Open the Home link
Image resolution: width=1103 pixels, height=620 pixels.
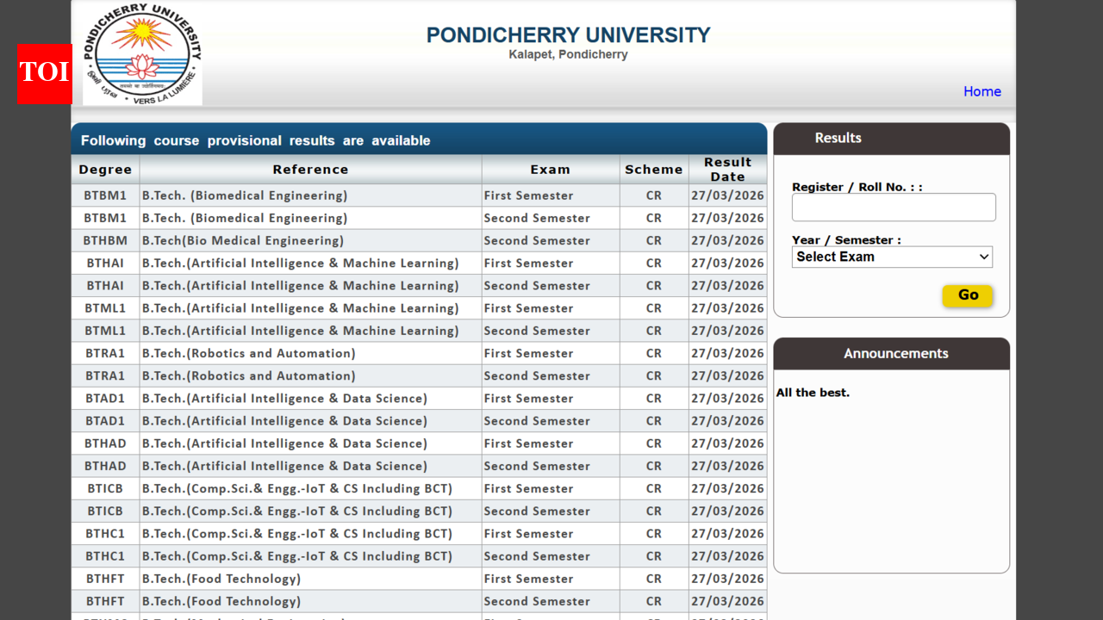(x=982, y=91)
